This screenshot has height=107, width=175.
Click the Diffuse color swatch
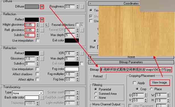[x=32, y=7]
